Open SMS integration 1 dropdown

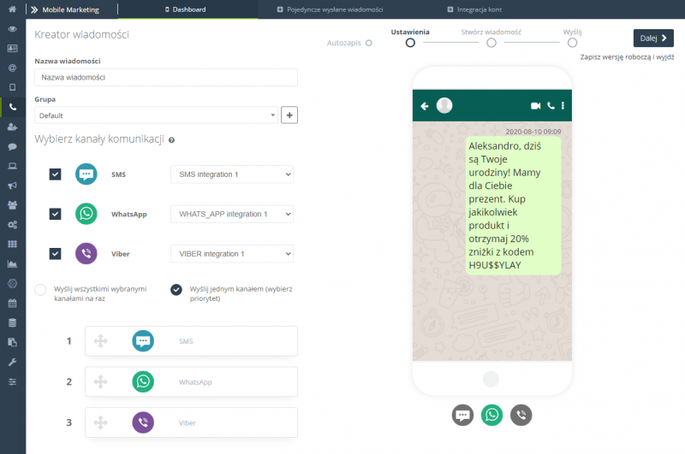(x=232, y=174)
